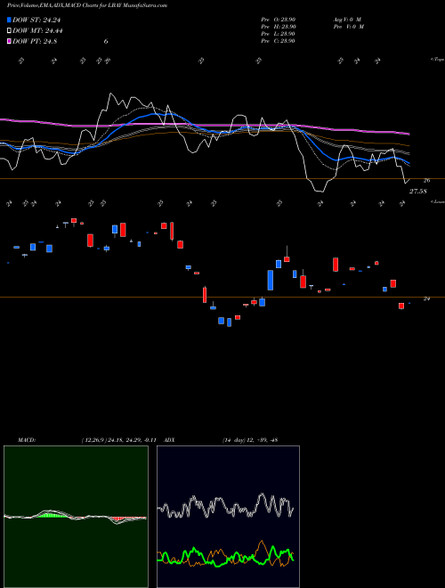Screen dimensions: 445x588
Task: Click the ADX values '(14 day) 12, +39, -48'
Action: click(250, 440)
